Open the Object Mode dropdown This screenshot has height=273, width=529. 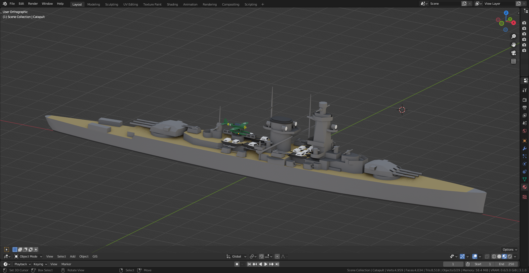tap(28, 256)
